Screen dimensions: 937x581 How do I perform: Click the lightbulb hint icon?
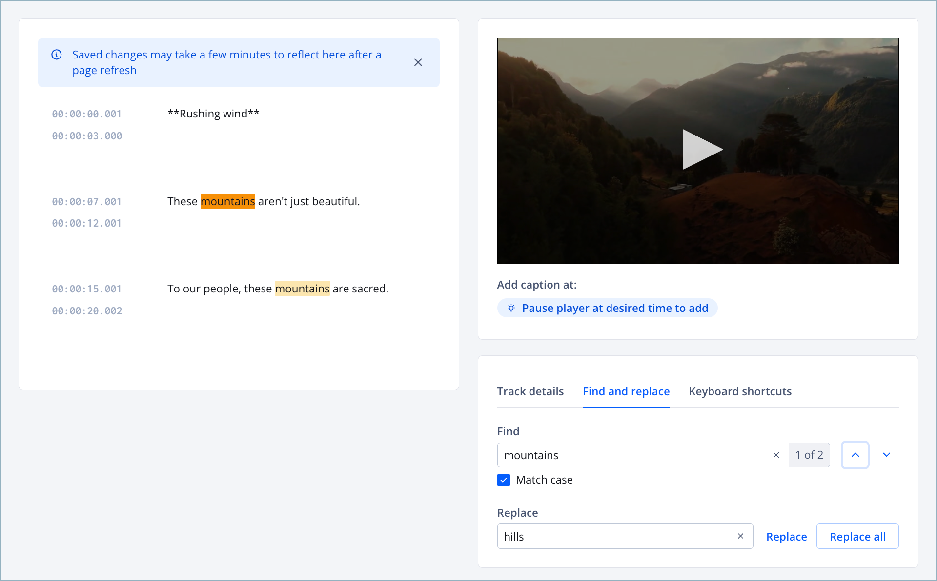511,308
